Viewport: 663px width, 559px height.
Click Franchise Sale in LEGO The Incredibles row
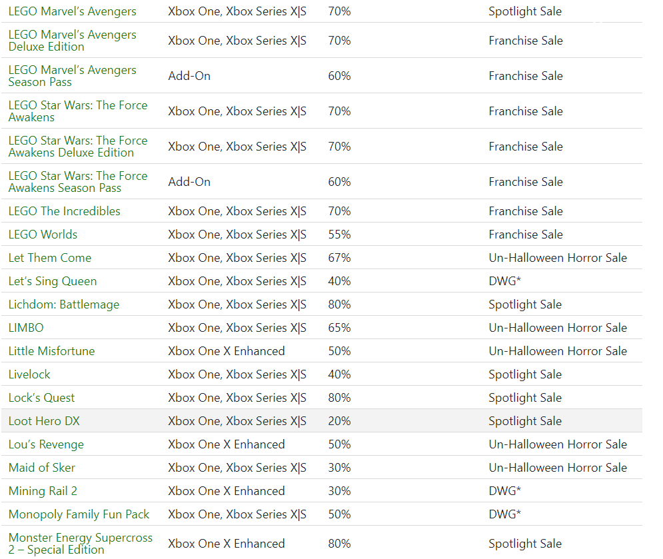click(x=526, y=211)
